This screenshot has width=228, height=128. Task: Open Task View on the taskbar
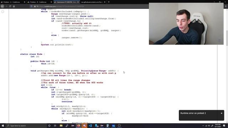coord(55,126)
